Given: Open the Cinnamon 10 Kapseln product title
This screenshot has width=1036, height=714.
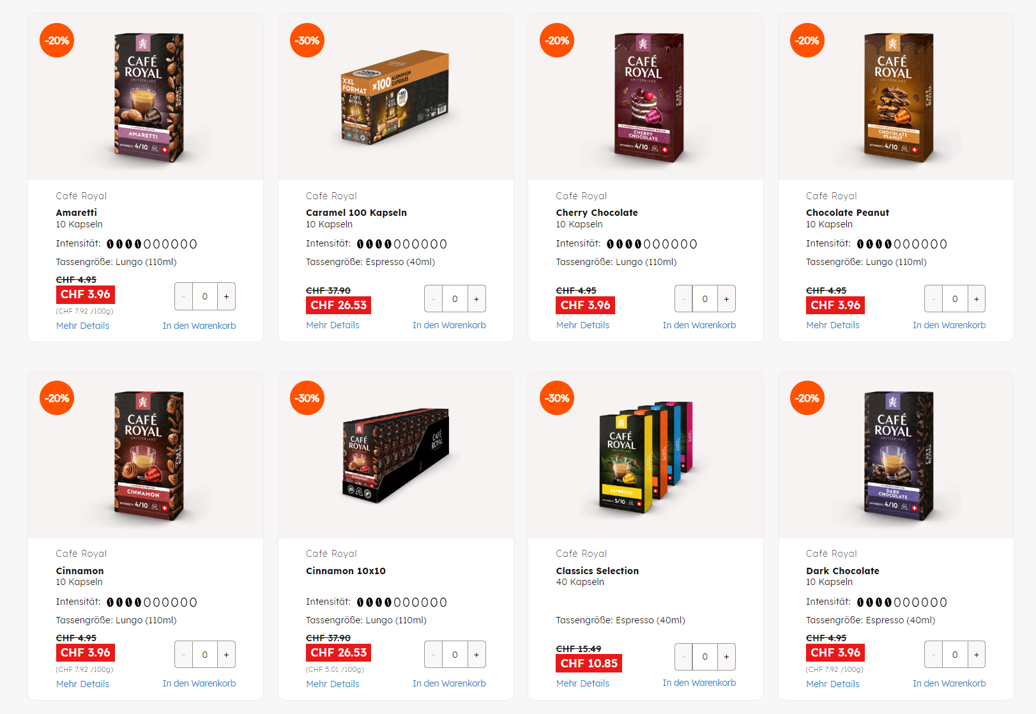Looking at the screenshot, I should tap(80, 571).
